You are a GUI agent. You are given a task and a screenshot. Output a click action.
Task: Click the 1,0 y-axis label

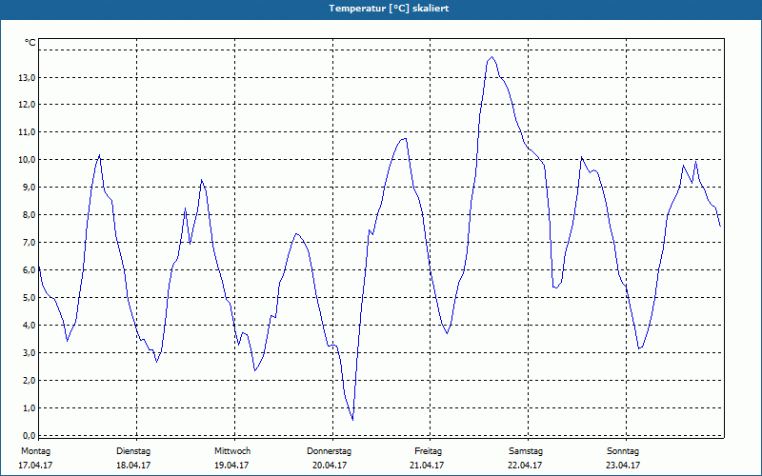pyautogui.click(x=29, y=407)
